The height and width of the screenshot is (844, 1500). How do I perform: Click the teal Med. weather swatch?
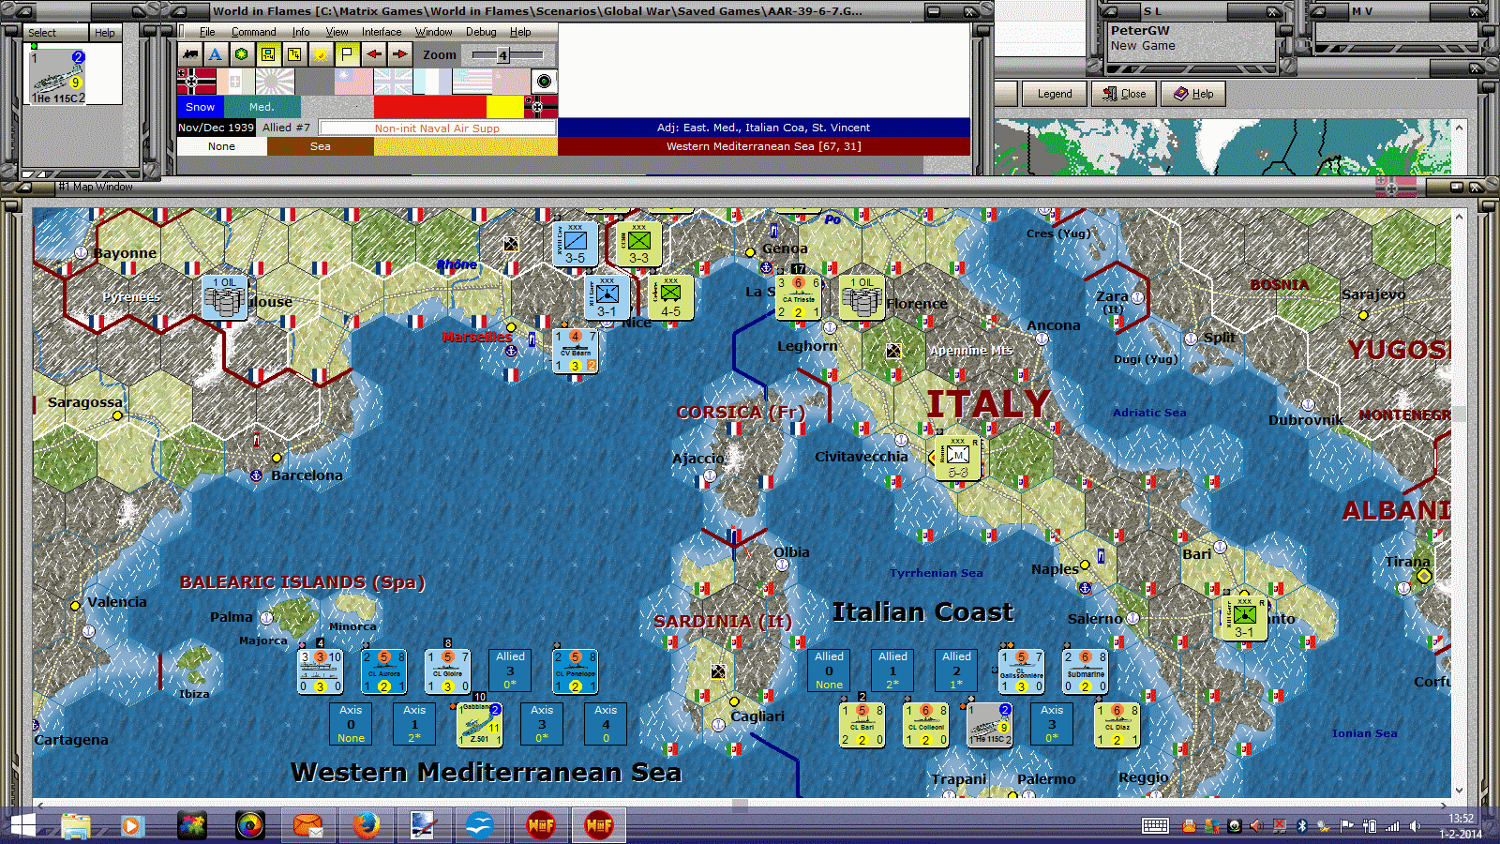pos(262,107)
